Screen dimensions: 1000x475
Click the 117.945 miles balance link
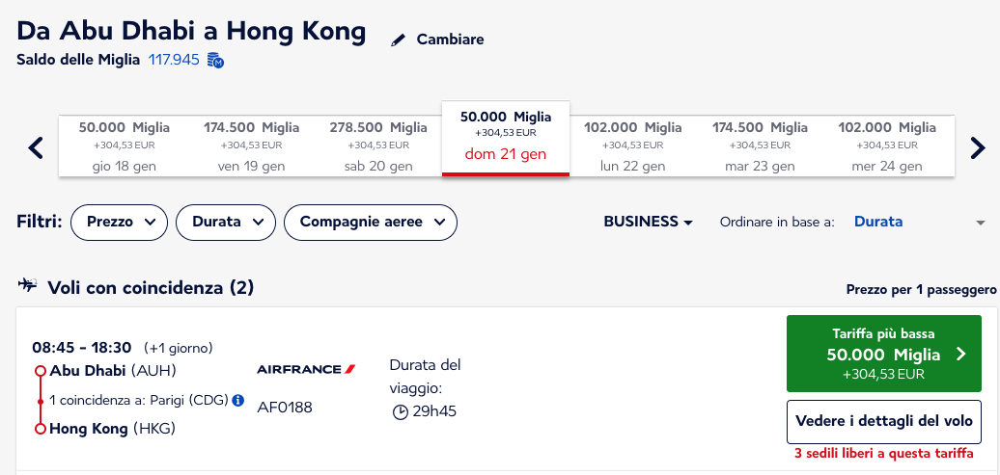(x=174, y=61)
